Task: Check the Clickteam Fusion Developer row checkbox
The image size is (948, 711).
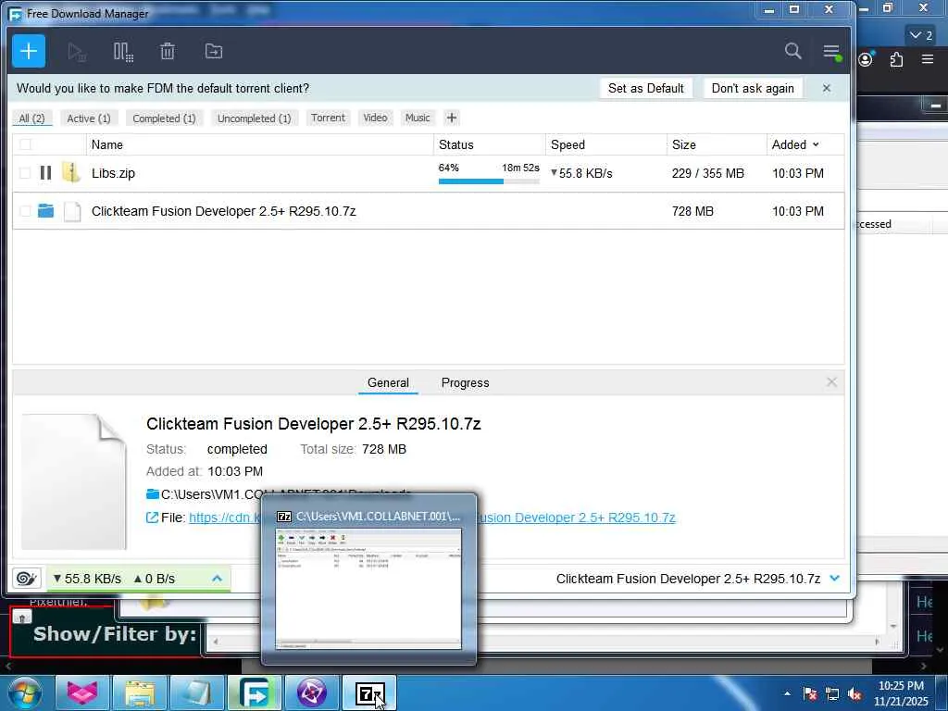Action: (x=25, y=211)
